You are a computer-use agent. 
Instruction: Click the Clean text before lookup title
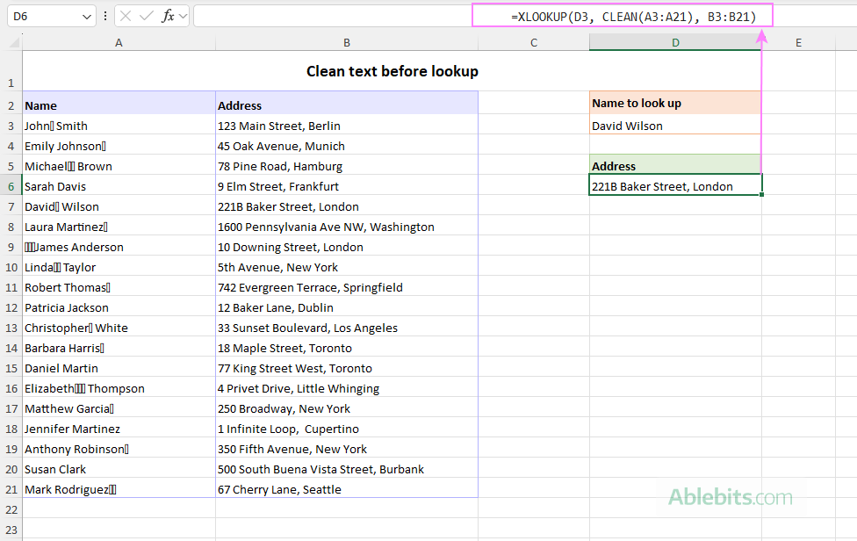[392, 71]
